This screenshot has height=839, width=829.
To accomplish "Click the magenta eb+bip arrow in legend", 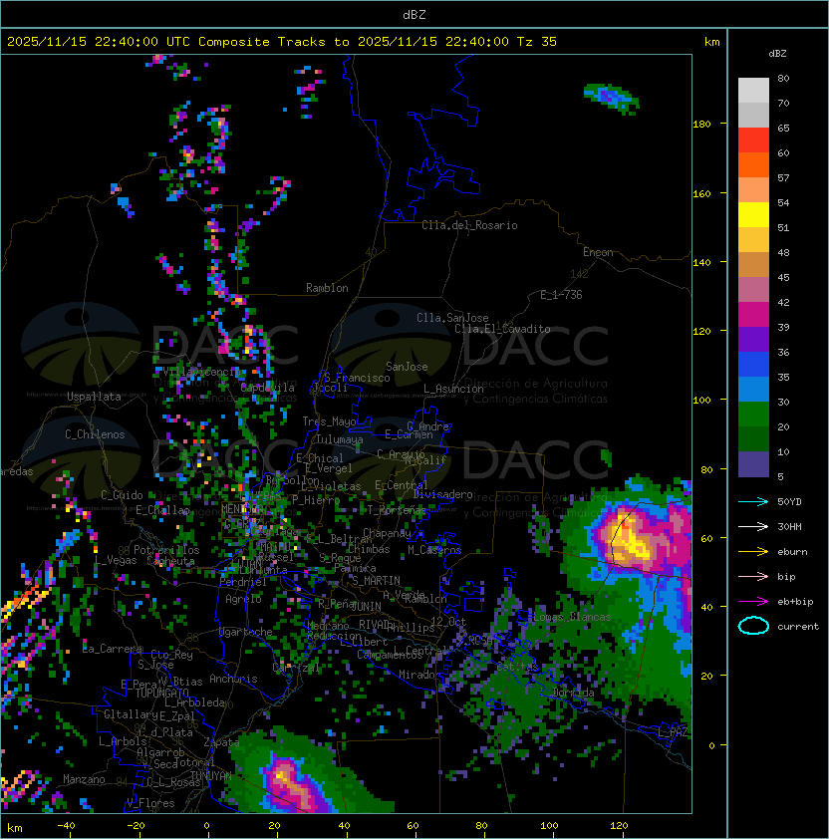I will pos(753,602).
